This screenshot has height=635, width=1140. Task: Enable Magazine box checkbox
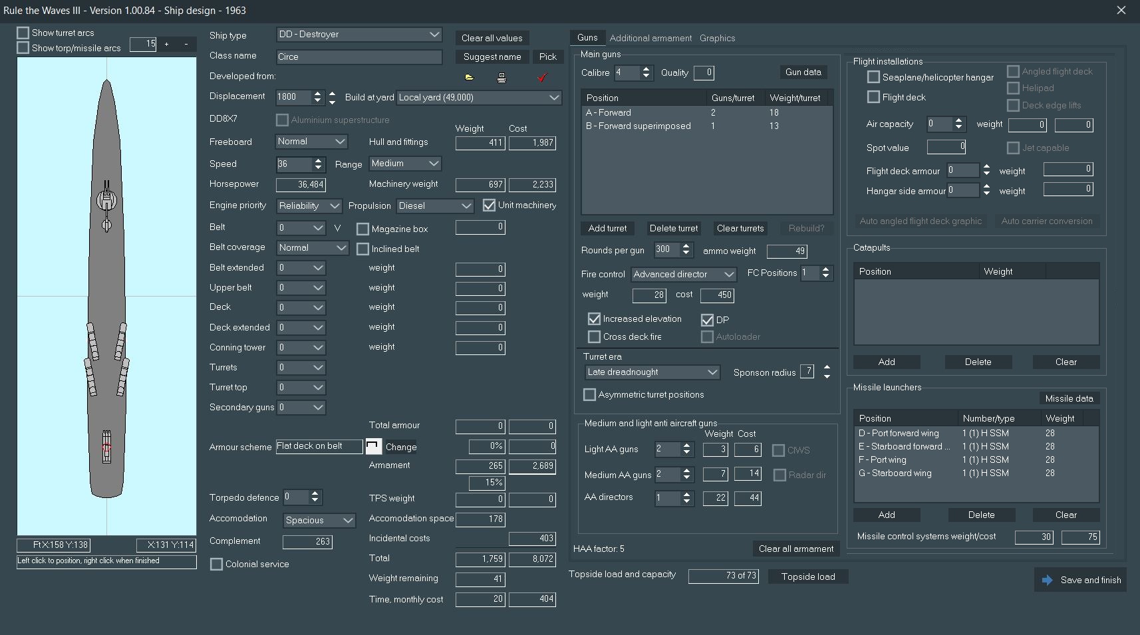[x=362, y=229]
